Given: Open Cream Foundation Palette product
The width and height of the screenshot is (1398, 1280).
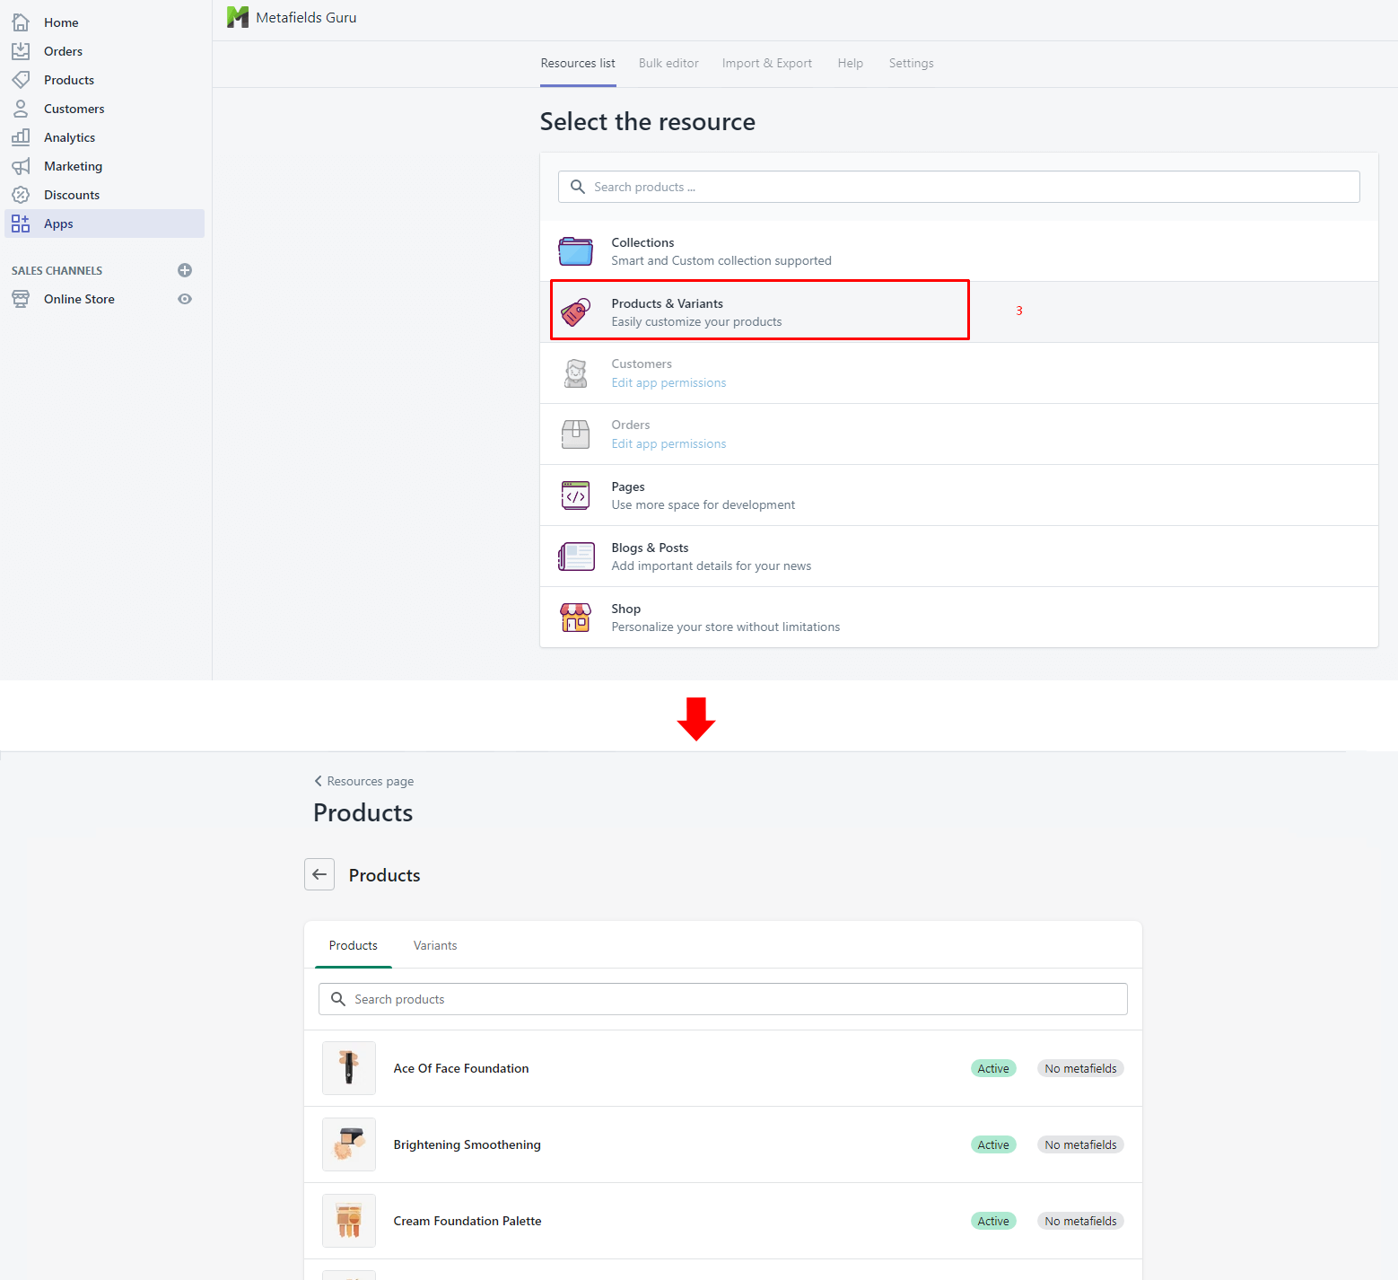Looking at the screenshot, I should pos(467,1221).
